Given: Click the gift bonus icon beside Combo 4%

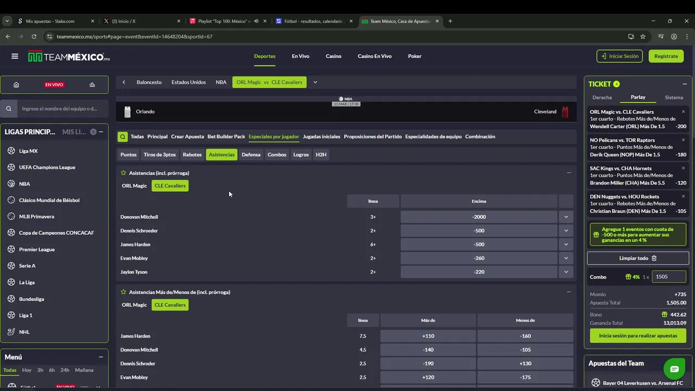Looking at the screenshot, I should (628, 277).
